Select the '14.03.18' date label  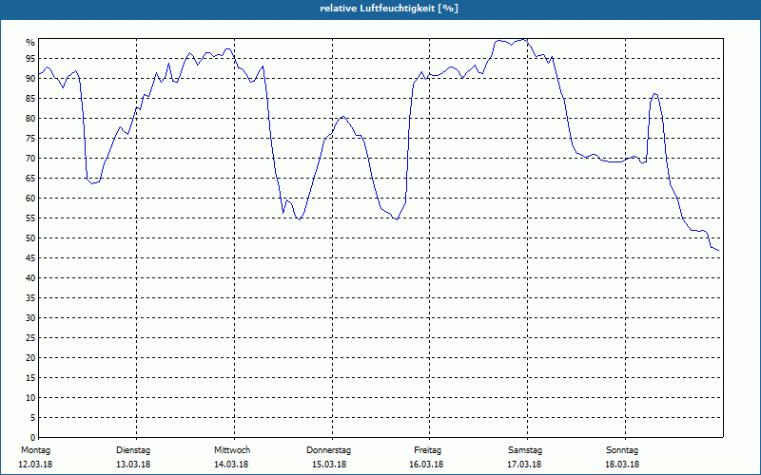click(231, 465)
